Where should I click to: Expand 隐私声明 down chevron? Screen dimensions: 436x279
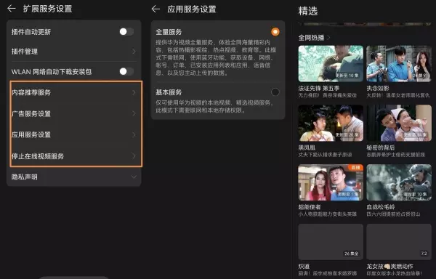134,177
